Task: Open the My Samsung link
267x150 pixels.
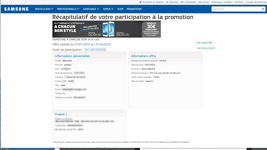Action: pos(172,2)
